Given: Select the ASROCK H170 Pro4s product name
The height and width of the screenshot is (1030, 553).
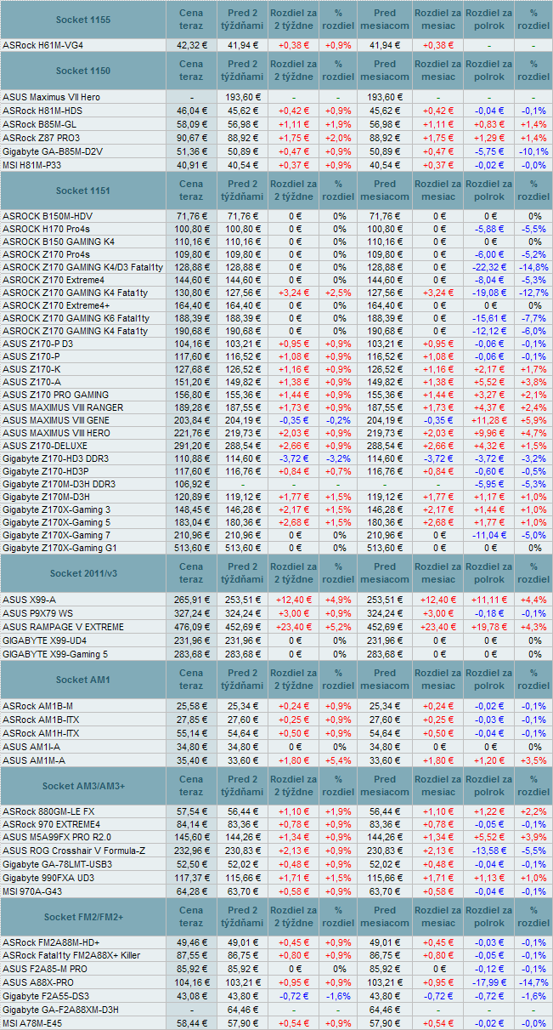Looking at the screenshot, I should coord(44,230).
